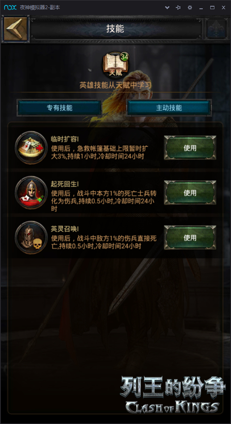Select the 临时扩容 first-aid tent skill icon

point(31,147)
